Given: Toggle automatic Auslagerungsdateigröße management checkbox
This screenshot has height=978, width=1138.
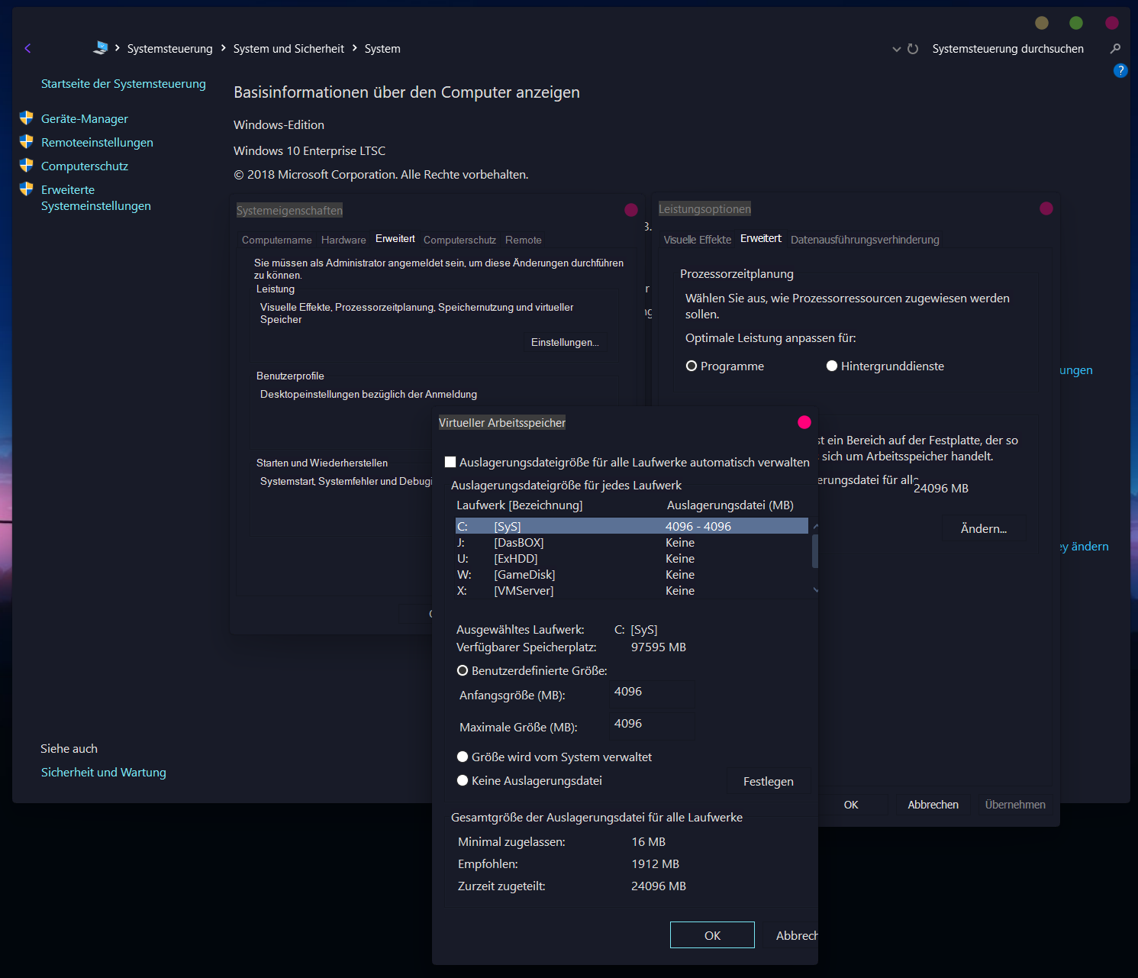Looking at the screenshot, I should point(450,462).
